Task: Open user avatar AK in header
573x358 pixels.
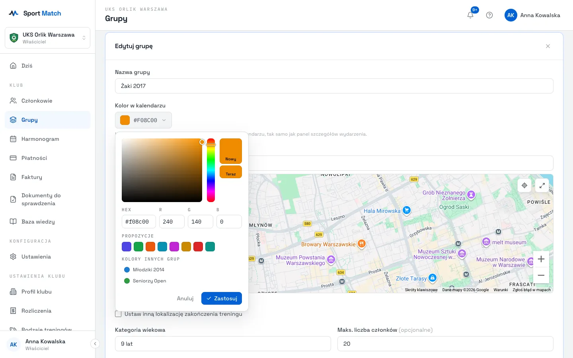Action: [x=511, y=15]
